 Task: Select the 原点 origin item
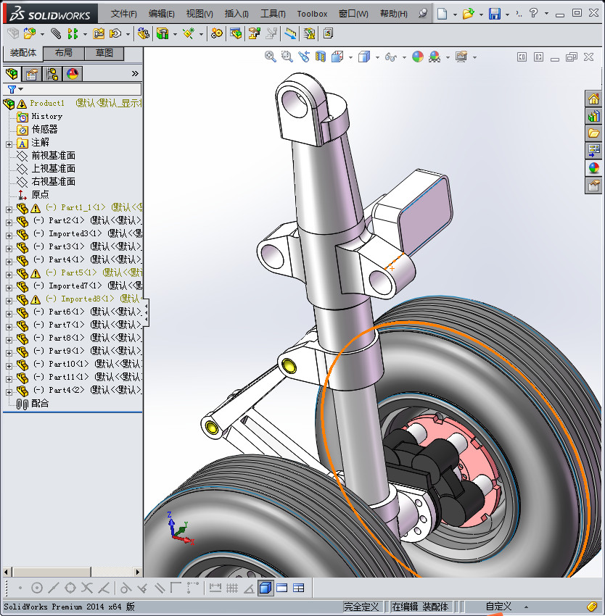coord(40,194)
